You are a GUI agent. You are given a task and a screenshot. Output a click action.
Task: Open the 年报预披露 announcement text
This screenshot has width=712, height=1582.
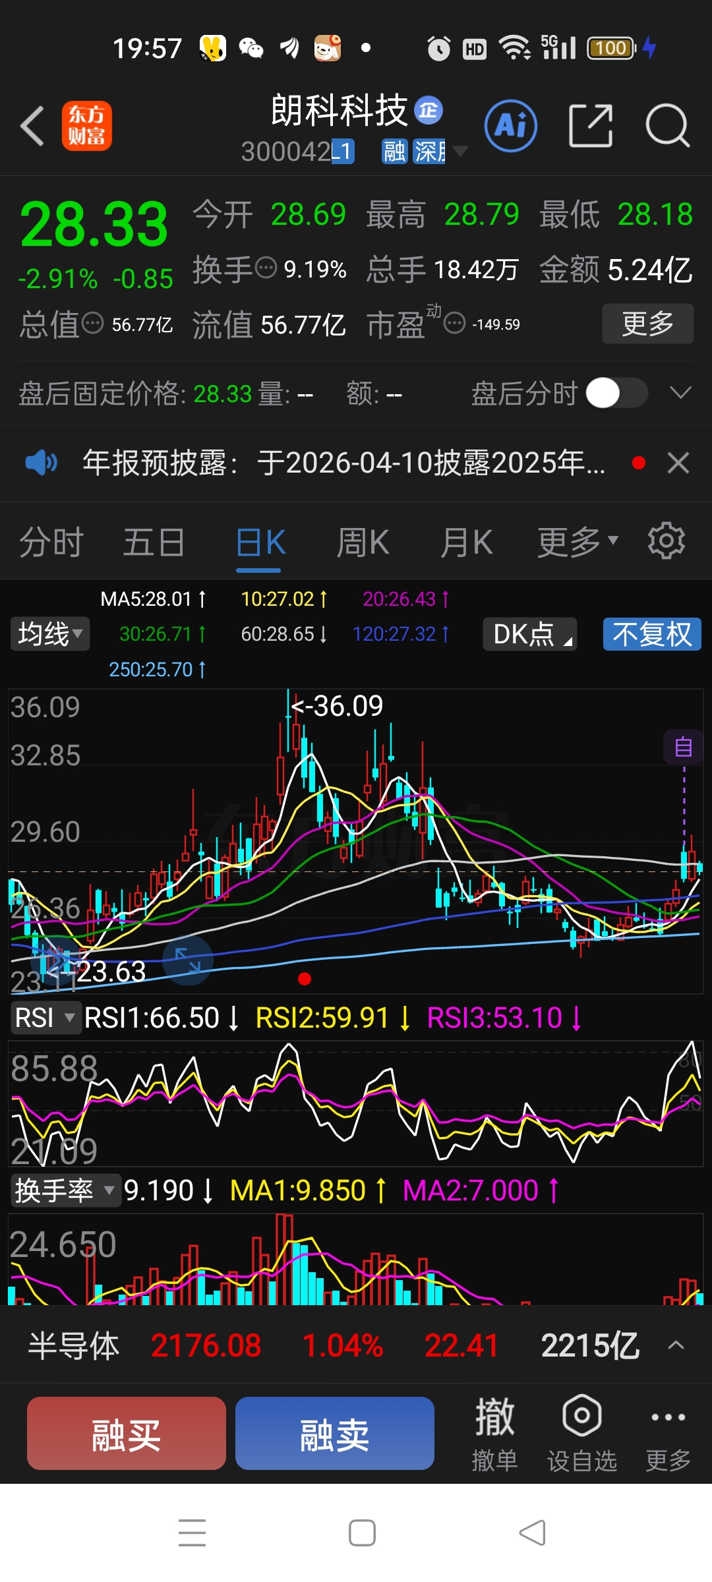pyautogui.click(x=343, y=463)
